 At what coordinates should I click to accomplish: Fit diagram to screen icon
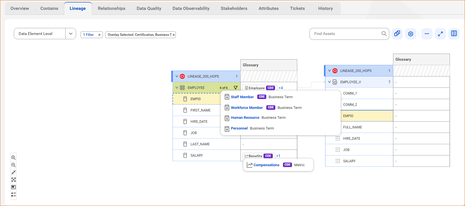(x=13, y=180)
